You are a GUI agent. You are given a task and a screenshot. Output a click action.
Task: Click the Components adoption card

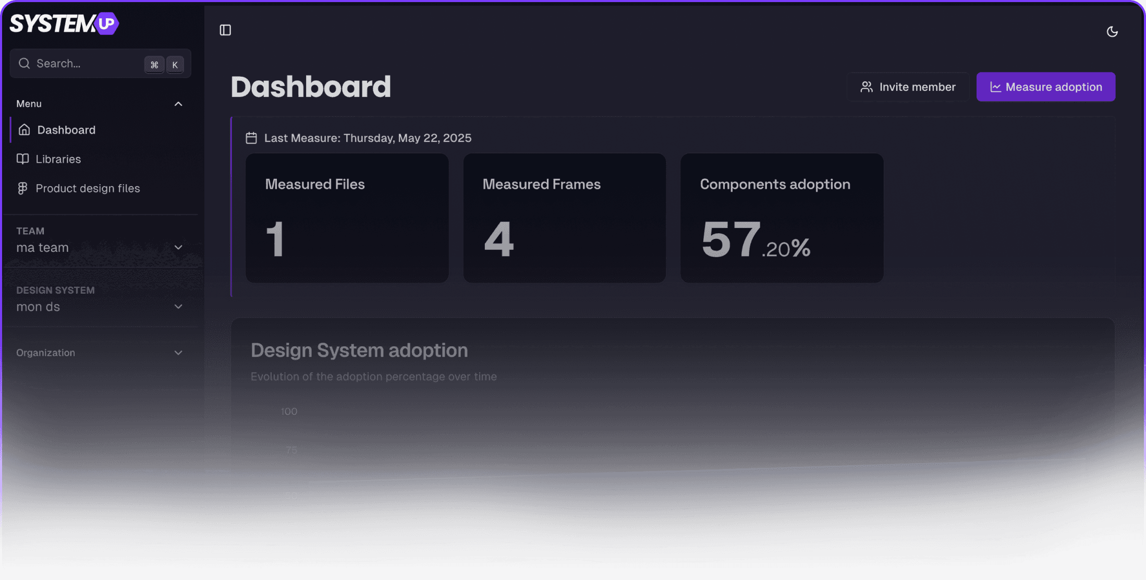coord(782,218)
